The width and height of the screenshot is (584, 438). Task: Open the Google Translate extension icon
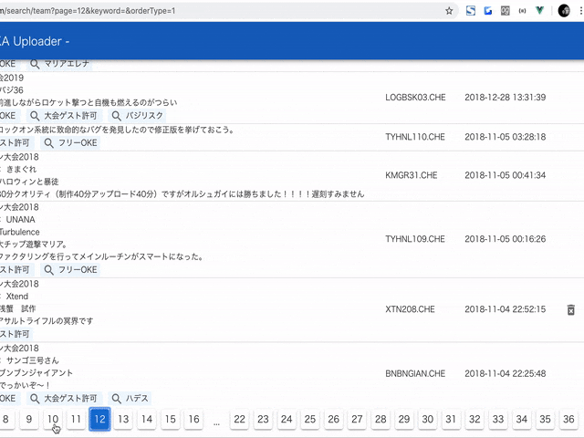click(x=488, y=11)
